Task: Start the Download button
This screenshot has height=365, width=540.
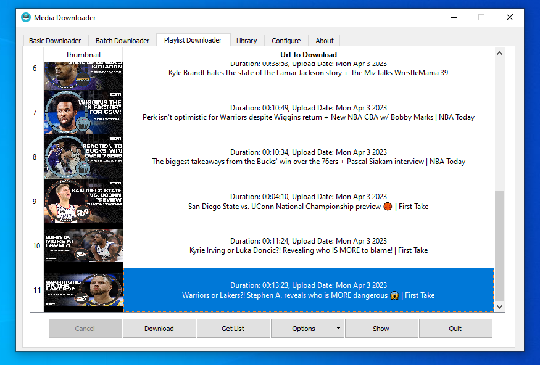Action: tap(159, 329)
